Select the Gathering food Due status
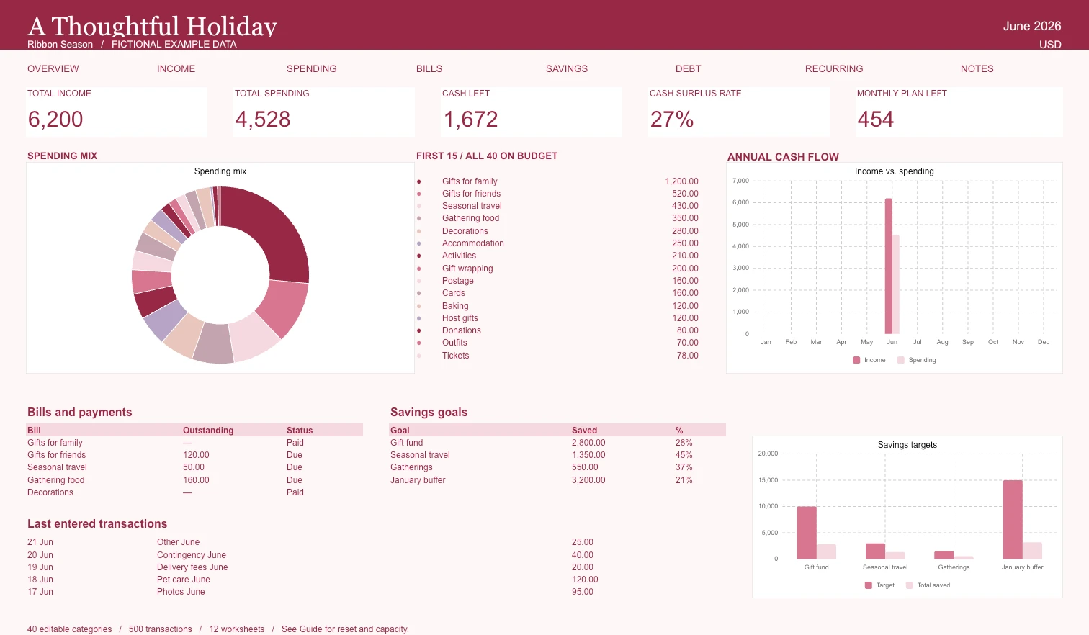This screenshot has height=635, width=1089. click(x=295, y=480)
